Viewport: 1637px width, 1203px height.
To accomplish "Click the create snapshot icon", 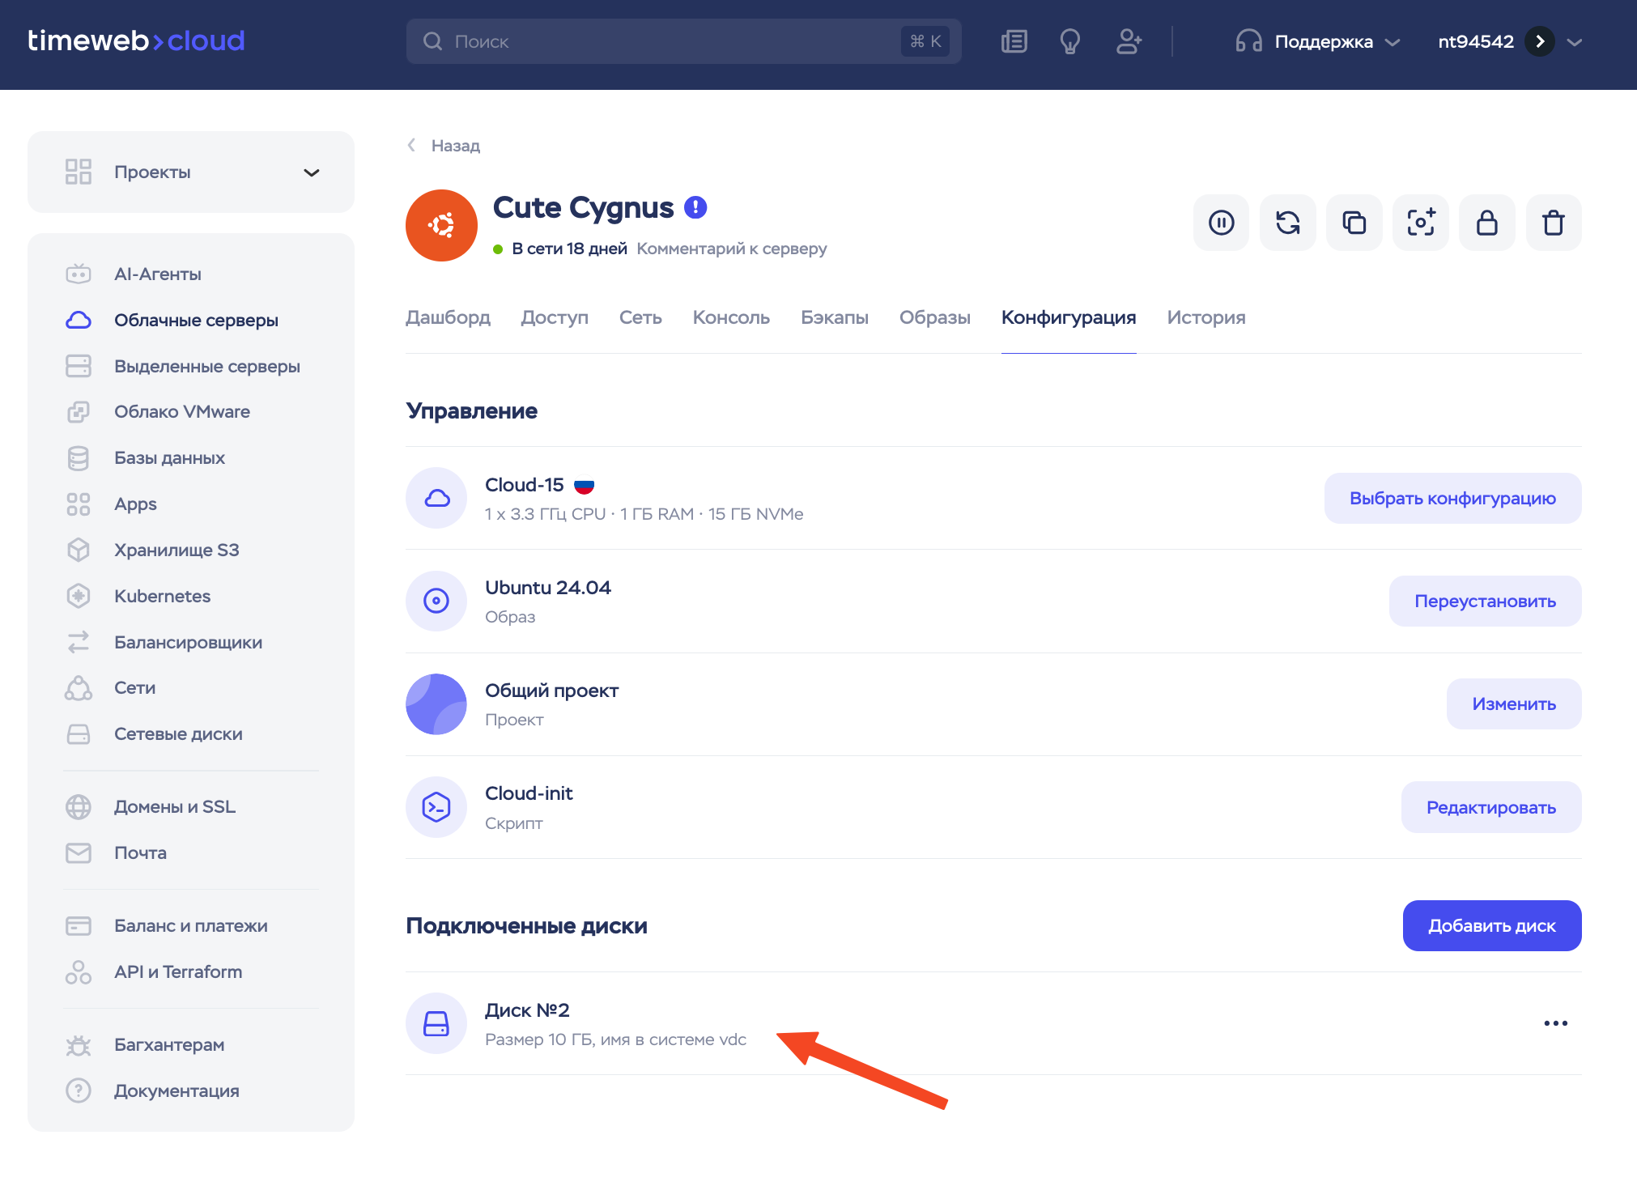I will (x=1420, y=223).
